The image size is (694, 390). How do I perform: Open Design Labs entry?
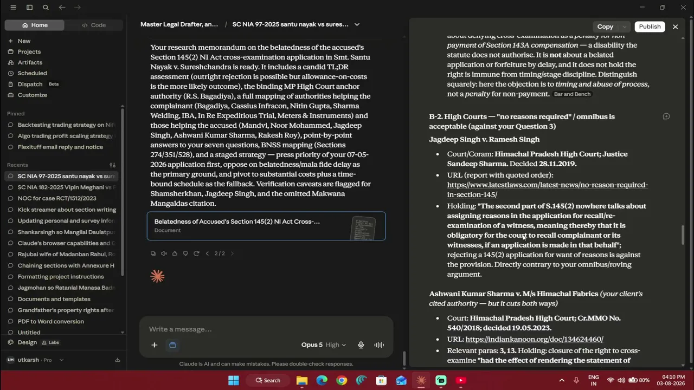[x=34, y=342]
